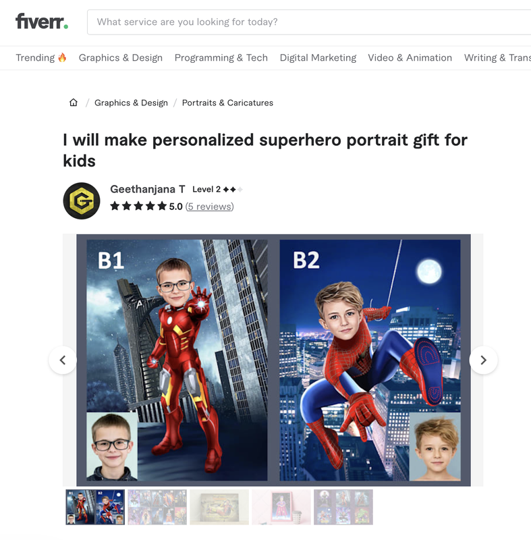The height and width of the screenshot is (540, 531).
Task: Open Video & Animation category menu
Action: click(410, 57)
